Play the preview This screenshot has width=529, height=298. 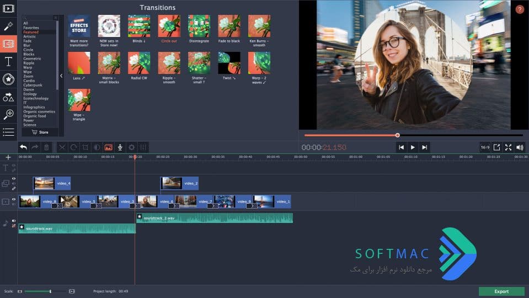[413, 147]
